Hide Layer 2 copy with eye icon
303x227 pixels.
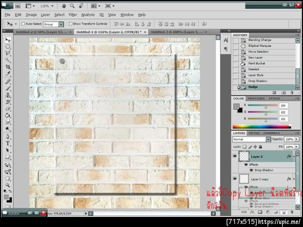tap(235, 179)
